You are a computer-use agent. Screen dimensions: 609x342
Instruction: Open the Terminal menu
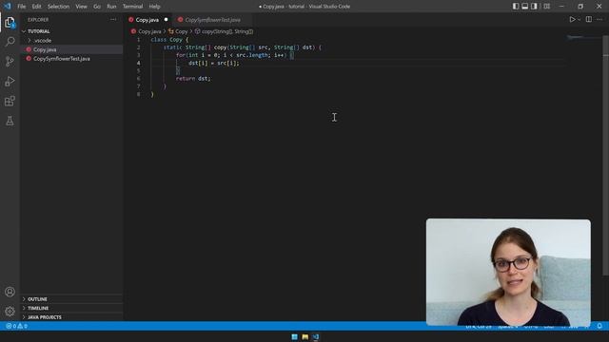(x=132, y=7)
